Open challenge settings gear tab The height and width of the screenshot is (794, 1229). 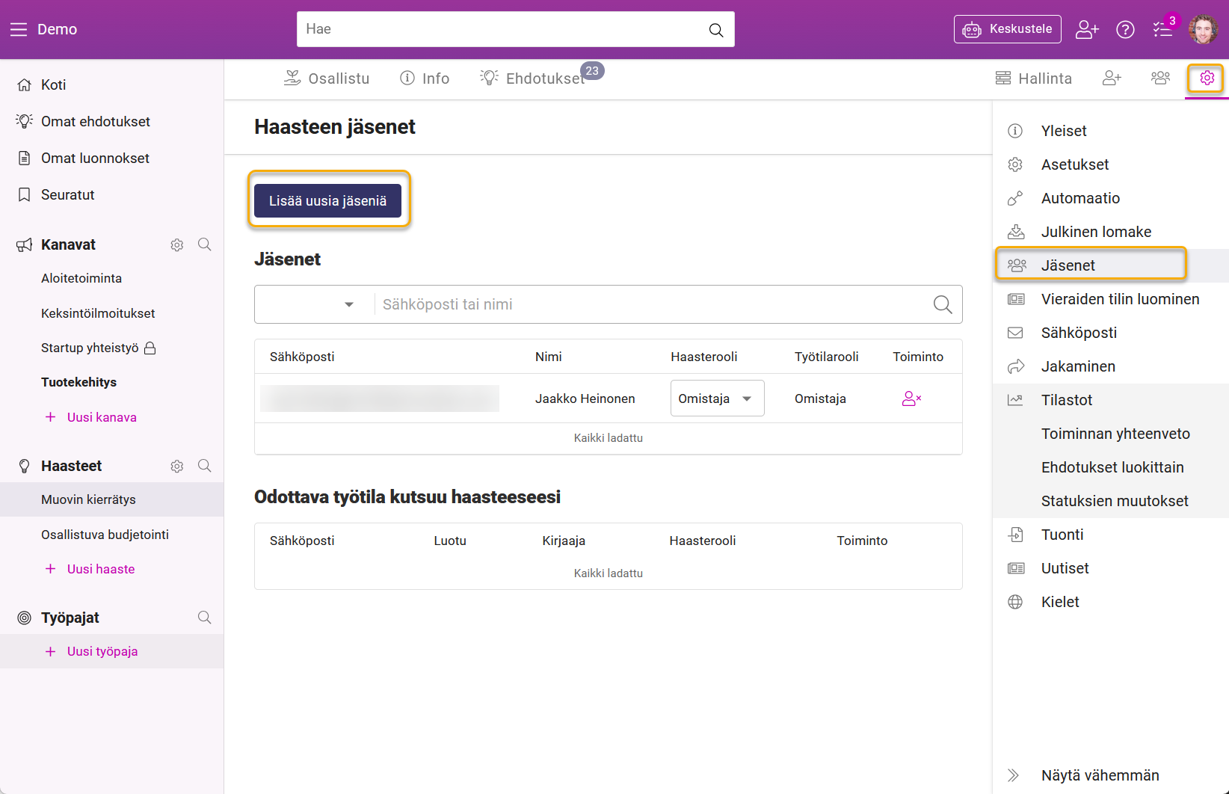click(1207, 78)
